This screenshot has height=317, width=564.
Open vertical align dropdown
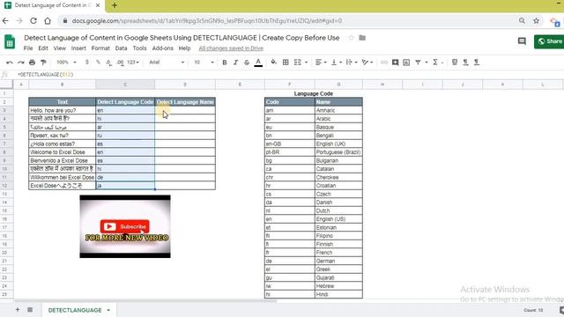[336, 63]
